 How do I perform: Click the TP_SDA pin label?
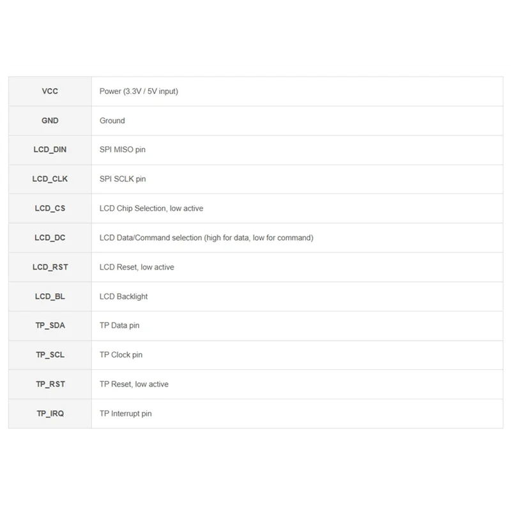50,325
